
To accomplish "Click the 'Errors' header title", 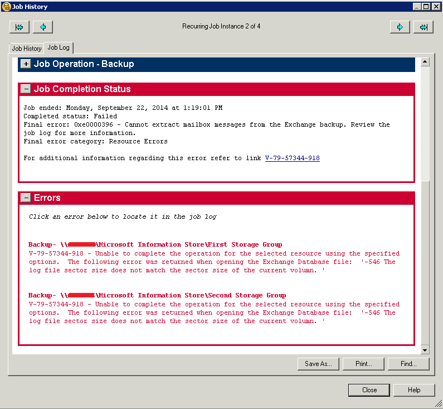I will coord(47,198).
